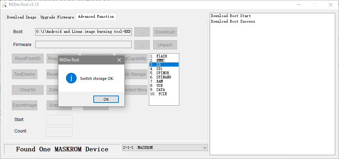The height and width of the screenshot is (159, 339).
Task: Select 9. SATA storage entry
Action: coord(164,90)
